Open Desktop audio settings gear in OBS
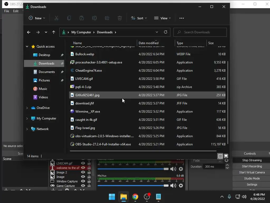 (181, 169)
